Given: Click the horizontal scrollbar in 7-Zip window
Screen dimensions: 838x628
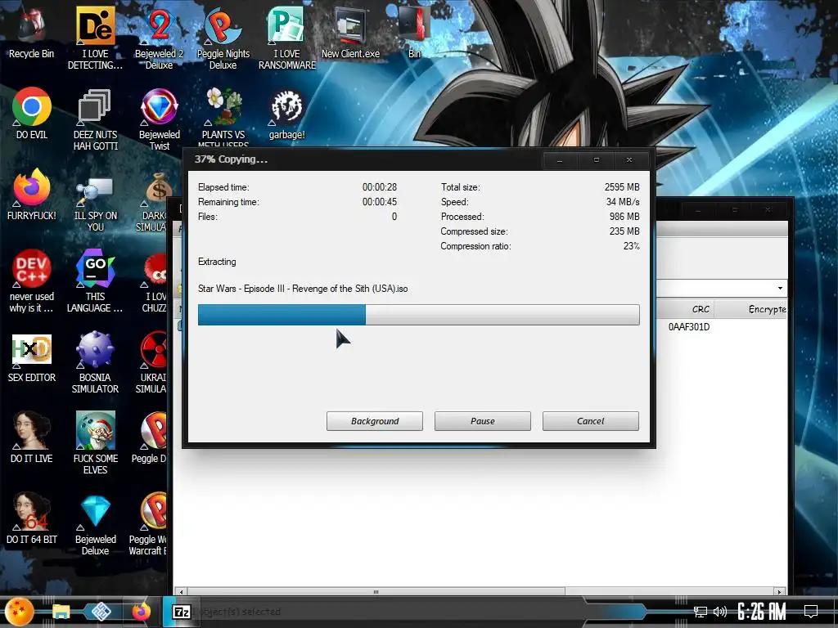Looking at the screenshot, I should click(376, 592).
